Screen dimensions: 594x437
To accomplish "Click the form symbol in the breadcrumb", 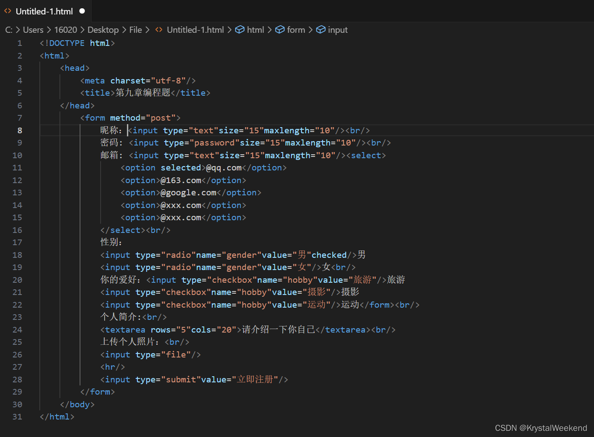I will point(296,30).
